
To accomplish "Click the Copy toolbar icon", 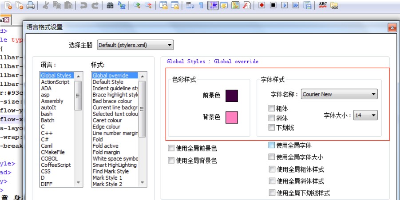I will tap(57, 5).
